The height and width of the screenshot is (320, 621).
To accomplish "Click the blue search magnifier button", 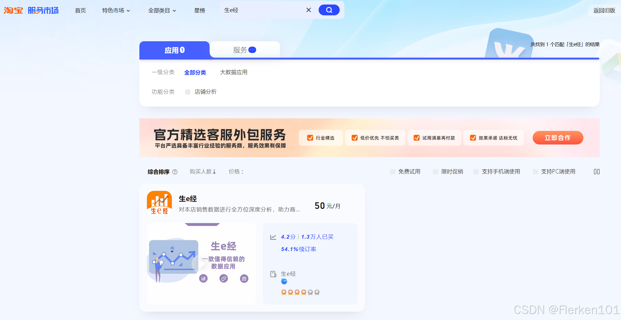I will point(329,10).
